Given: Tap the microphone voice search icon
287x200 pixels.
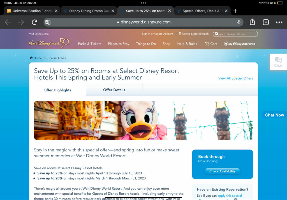Looking at the screenshot, I should point(239,22).
